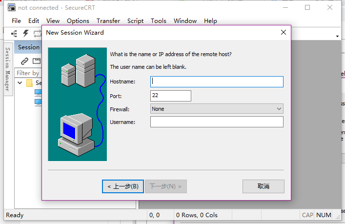345x224 pixels.
Task: Click the Quick Connect lightning icon
Action: tap(26, 34)
